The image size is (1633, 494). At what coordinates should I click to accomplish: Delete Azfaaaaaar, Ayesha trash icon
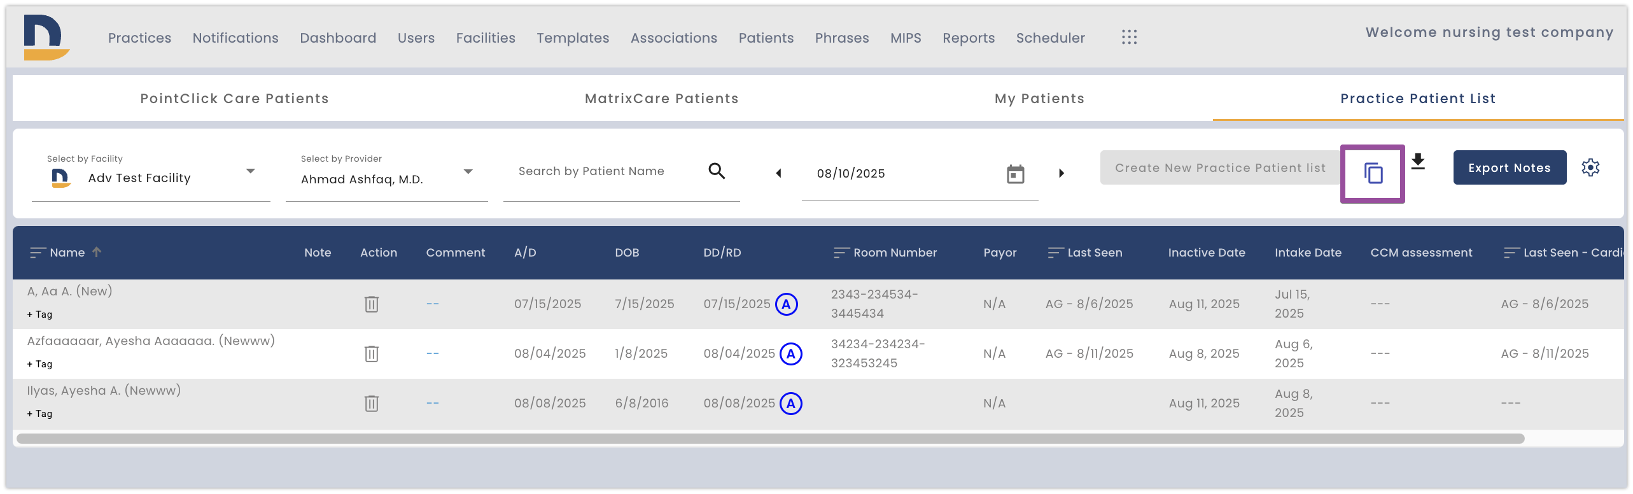pyautogui.click(x=372, y=353)
